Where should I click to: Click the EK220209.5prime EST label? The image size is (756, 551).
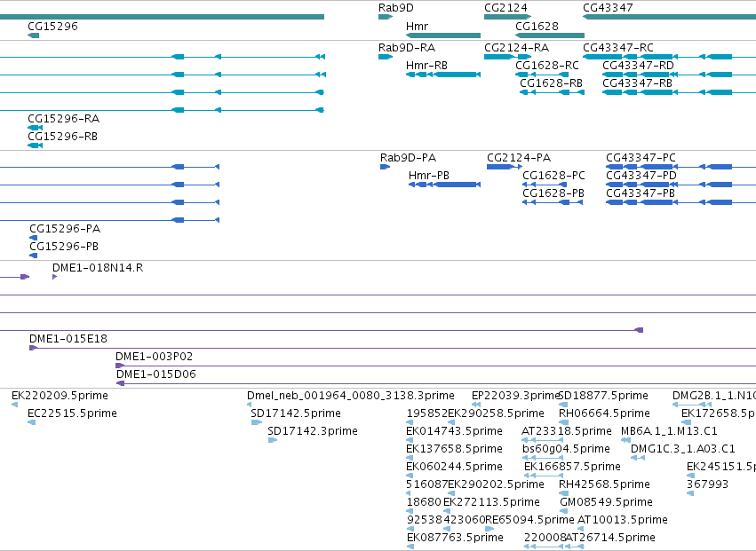tap(60, 396)
